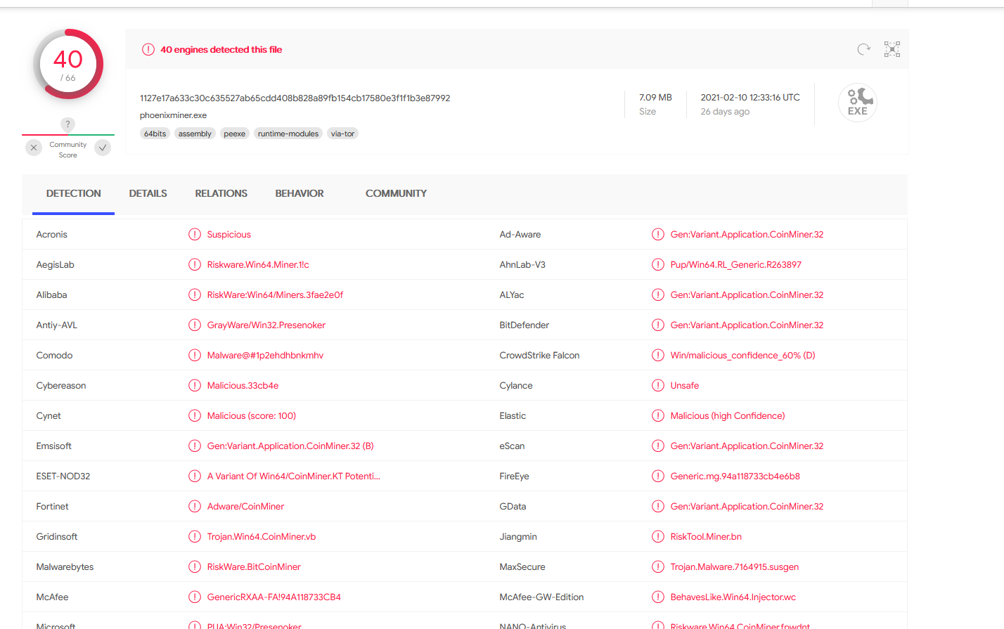Click the detection score circle showing 40/66
1004x629 pixels.
coord(68,65)
